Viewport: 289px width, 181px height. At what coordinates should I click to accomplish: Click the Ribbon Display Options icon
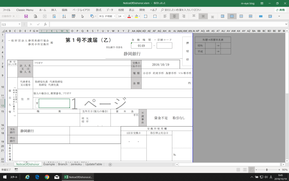[x=262, y=3]
